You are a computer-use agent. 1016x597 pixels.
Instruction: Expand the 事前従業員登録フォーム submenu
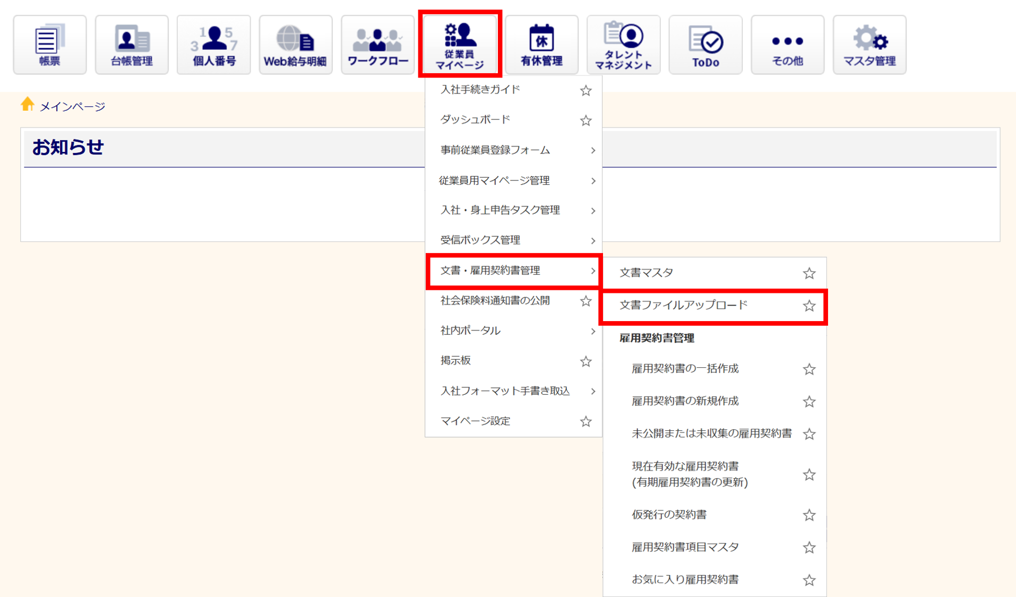(513, 150)
